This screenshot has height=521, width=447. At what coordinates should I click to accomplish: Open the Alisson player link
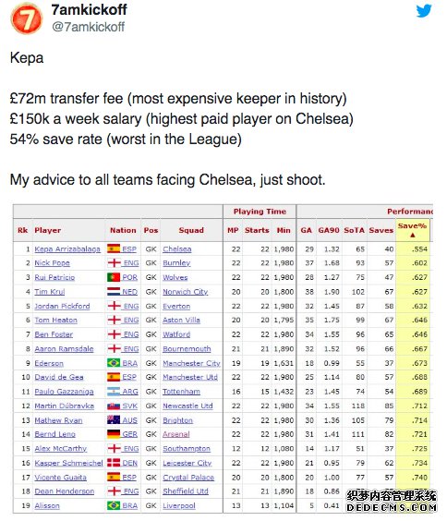(x=47, y=505)
